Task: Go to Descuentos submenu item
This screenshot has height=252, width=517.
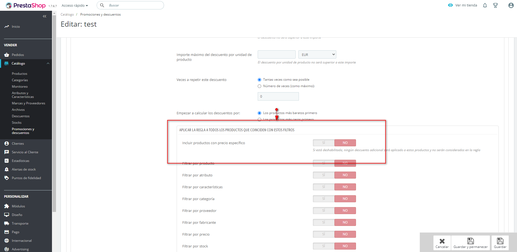Action: 21,116
